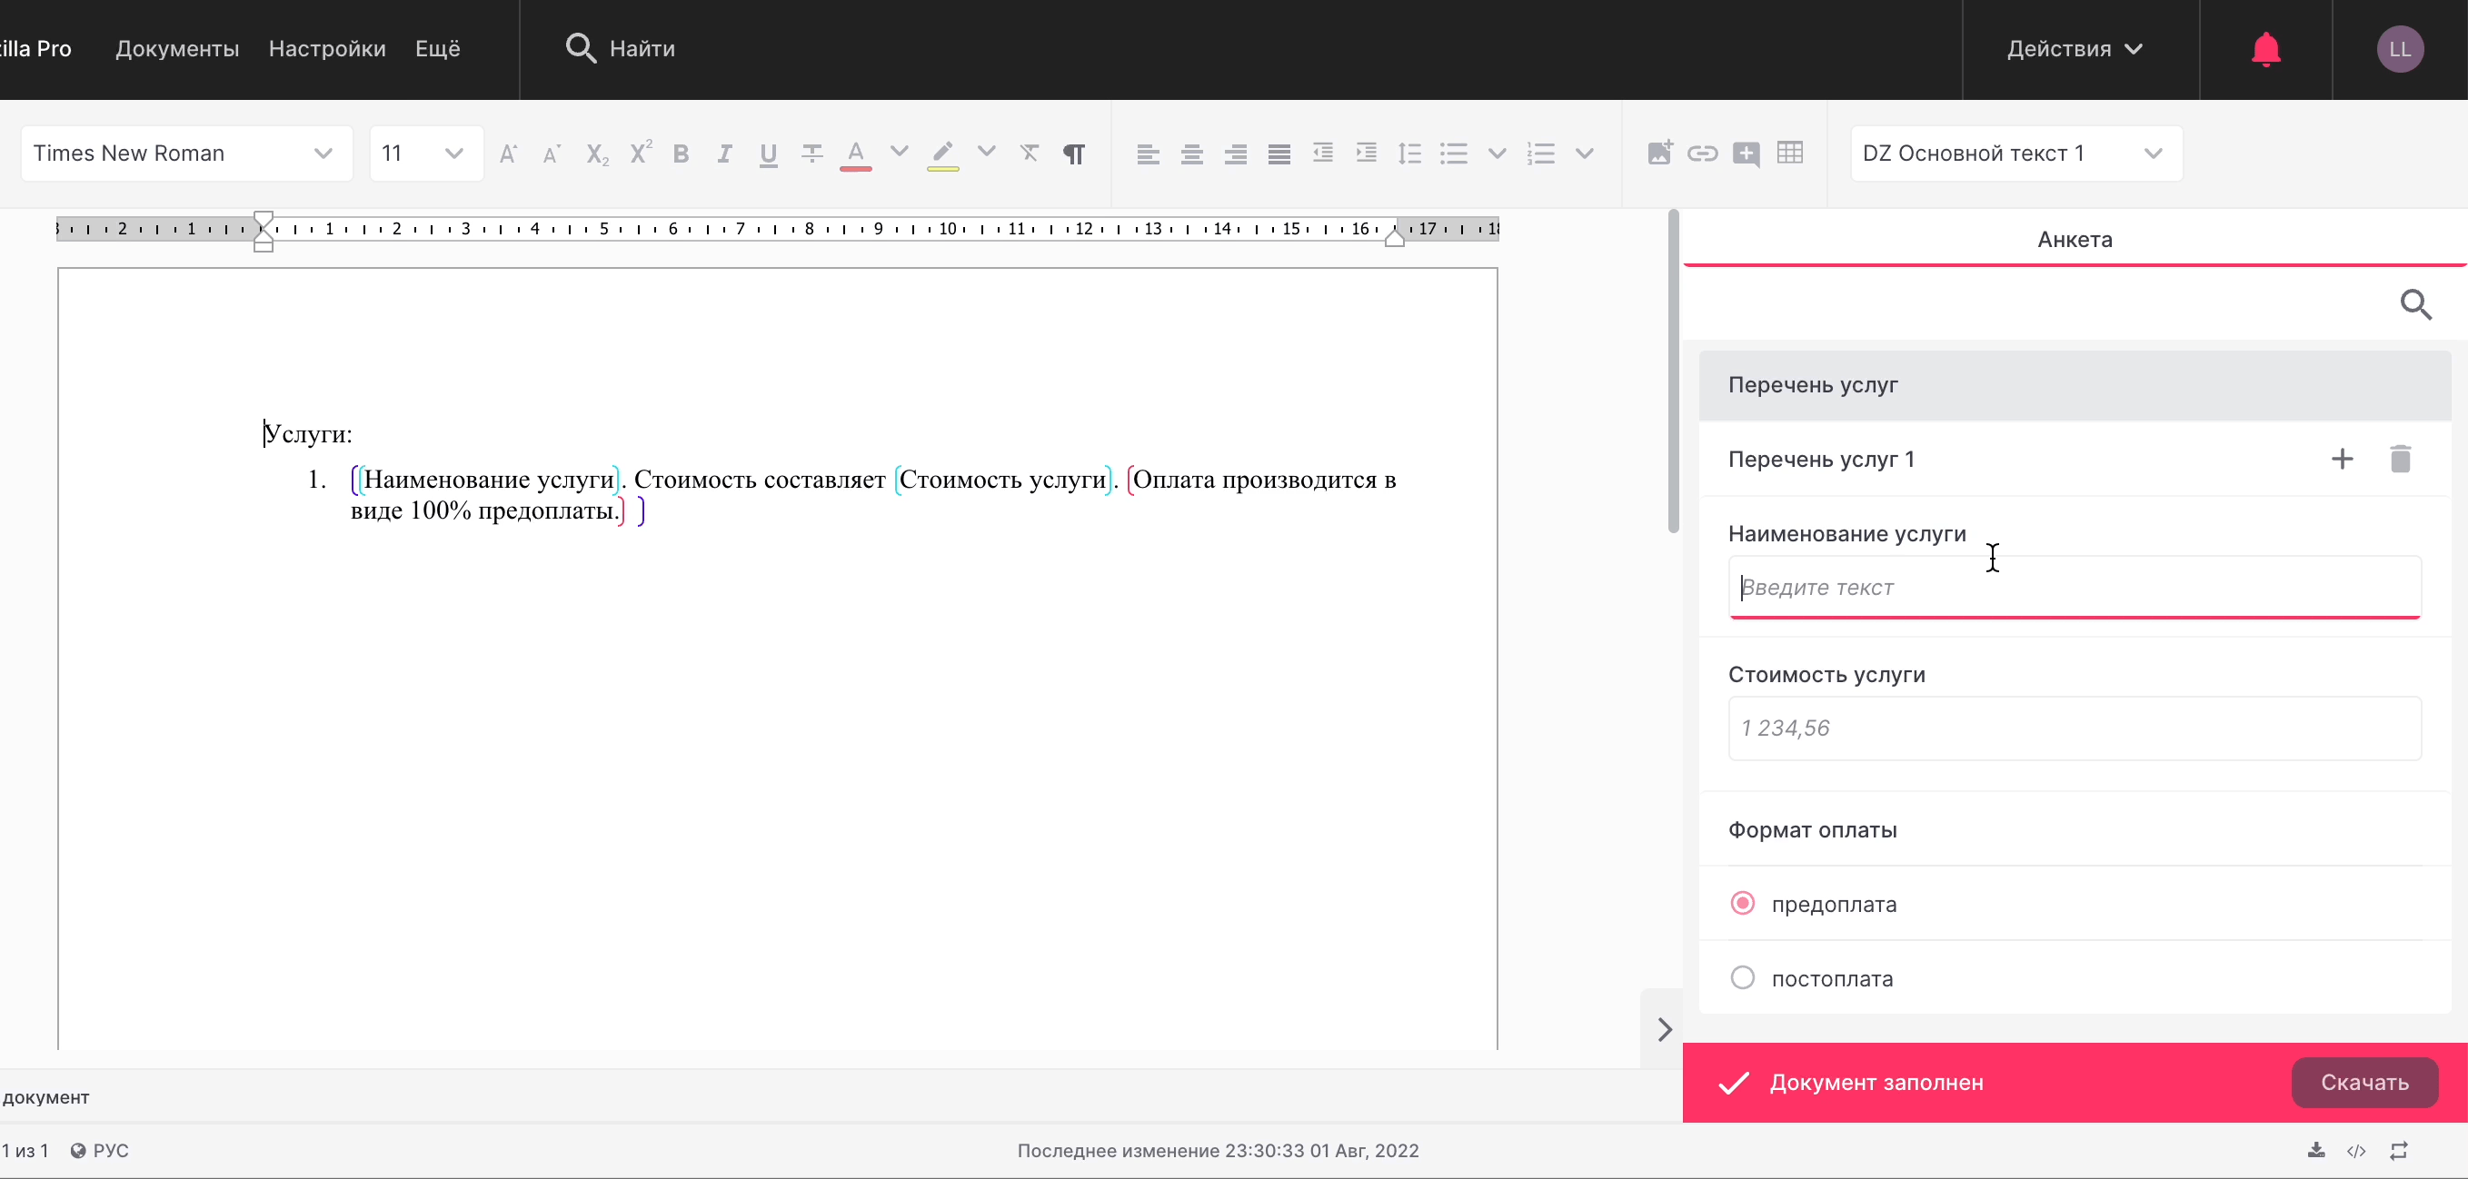Toggle italic formatting
The width and height of the screenshot is (2468, 1179).
[724, 154]
